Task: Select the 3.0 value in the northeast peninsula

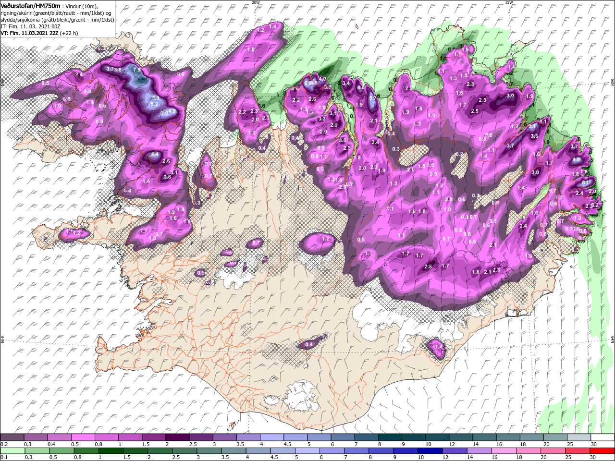Action: tap(511, 96)
